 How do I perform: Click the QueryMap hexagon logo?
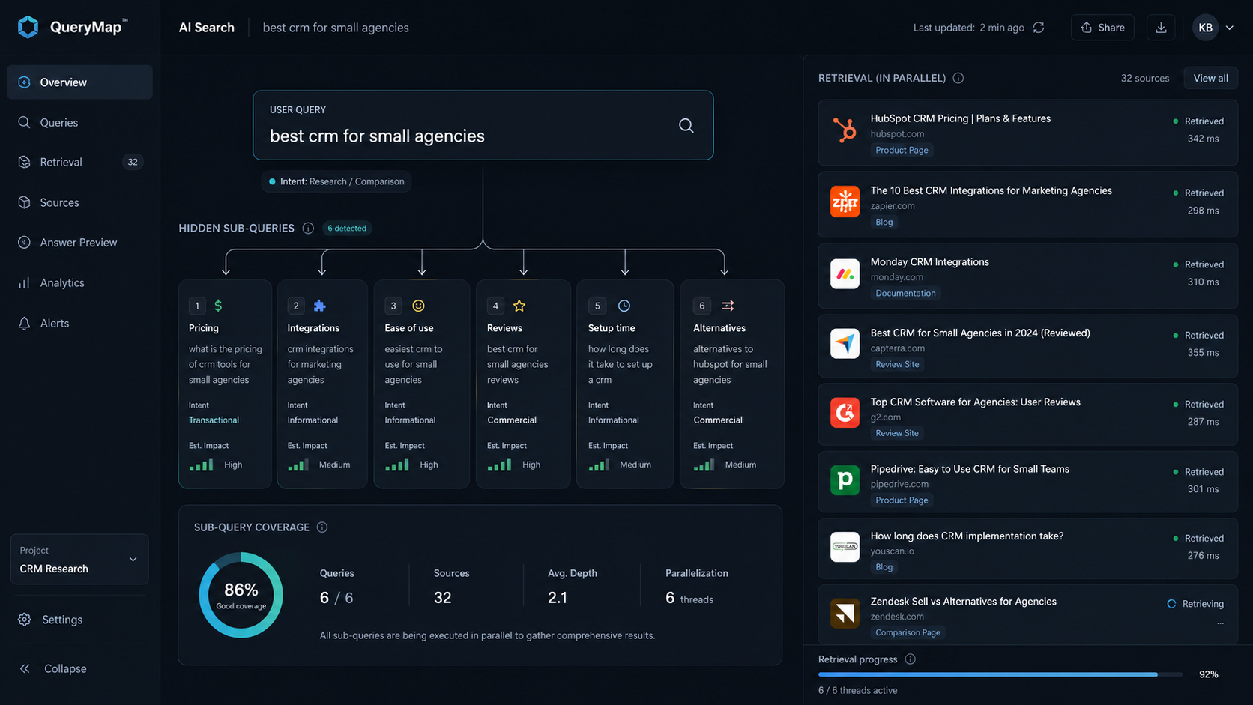(28, 27)
